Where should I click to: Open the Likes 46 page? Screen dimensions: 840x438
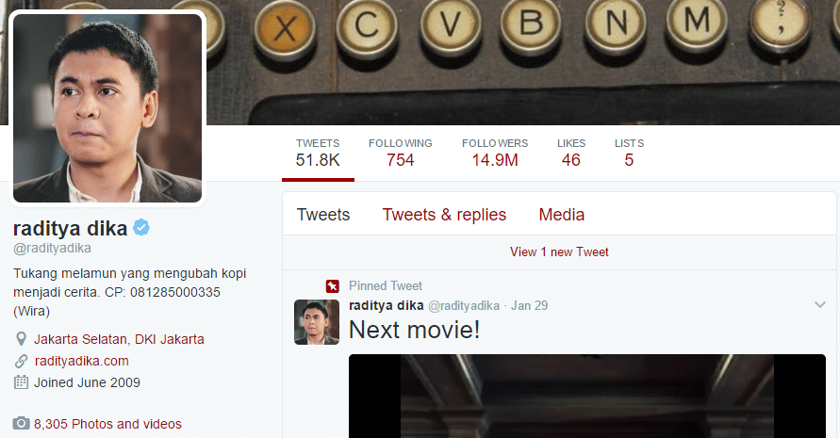click(x=571, y=153)
